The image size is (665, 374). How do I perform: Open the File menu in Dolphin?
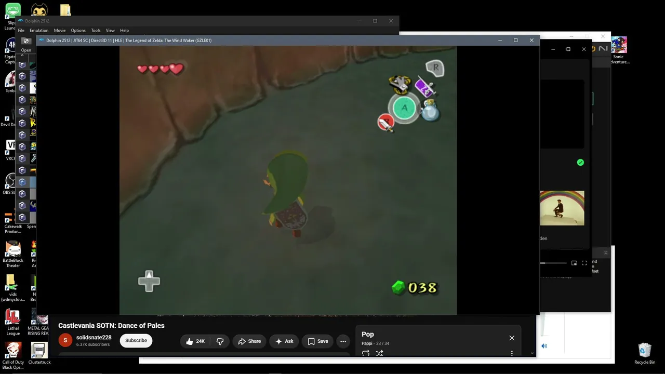(x=21, y=31)
